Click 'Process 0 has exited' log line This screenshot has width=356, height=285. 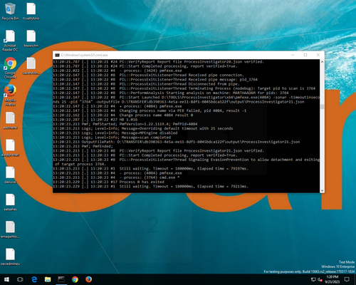(108, 182)
